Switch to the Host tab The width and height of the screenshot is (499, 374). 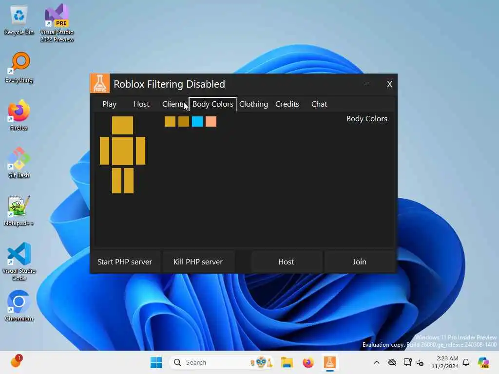click(x=141, y=104)
